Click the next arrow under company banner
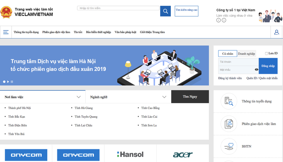This screenshot has height=162, width=283. 224,20
